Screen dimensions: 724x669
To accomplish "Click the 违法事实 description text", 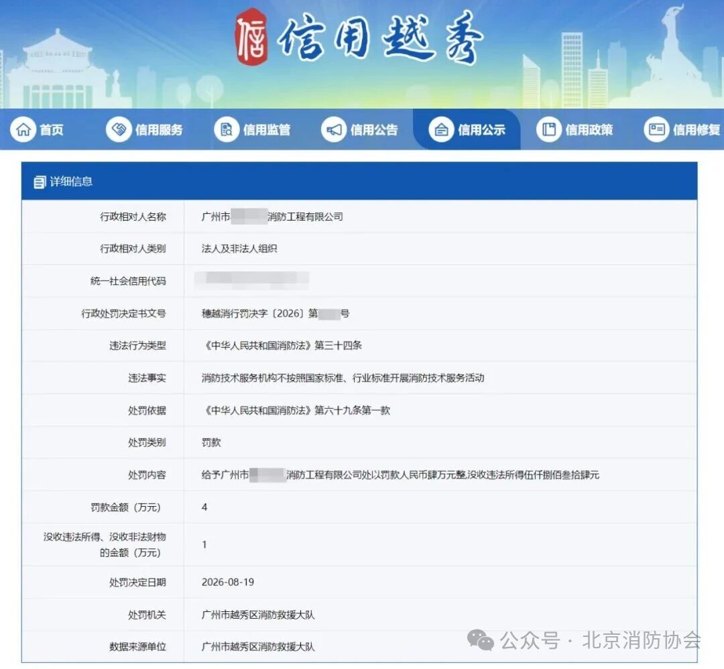I will point(343,377).
